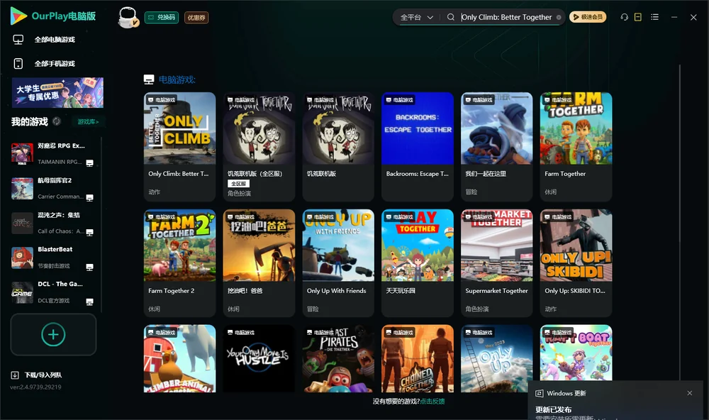
Task: Open the Backrooms: Escape Together card
Action: coord(418,146)
